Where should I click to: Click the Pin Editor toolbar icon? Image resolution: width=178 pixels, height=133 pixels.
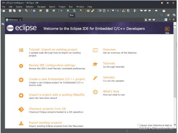[164, 11]
